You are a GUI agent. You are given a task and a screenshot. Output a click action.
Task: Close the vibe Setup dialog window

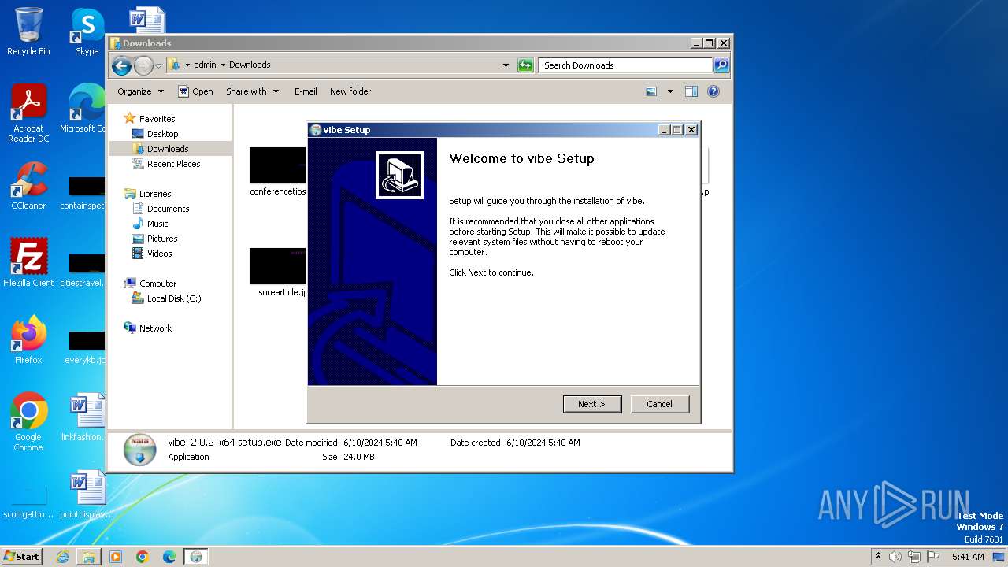691,130
